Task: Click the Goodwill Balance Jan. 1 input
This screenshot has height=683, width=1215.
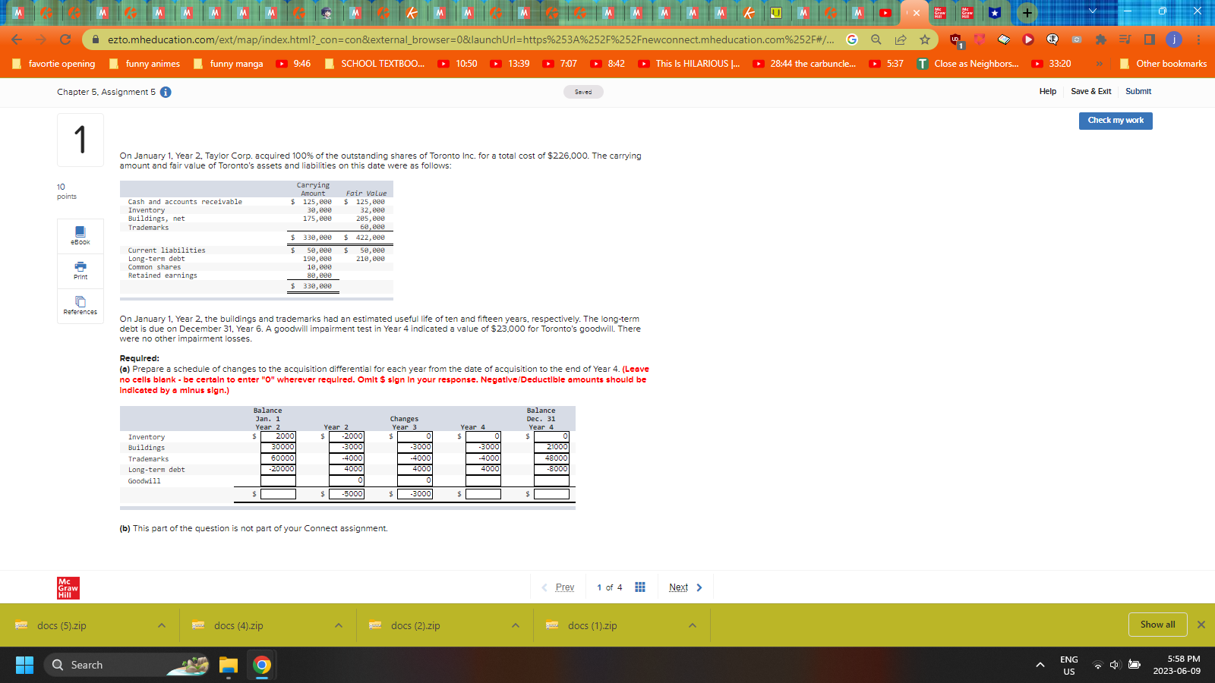Action: (x=278, y=480)
